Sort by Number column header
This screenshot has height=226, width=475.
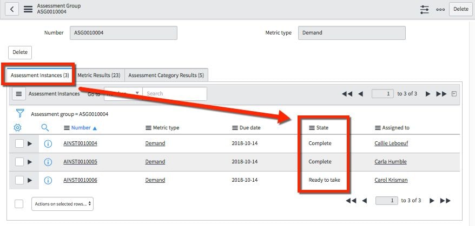pos(81,128)
